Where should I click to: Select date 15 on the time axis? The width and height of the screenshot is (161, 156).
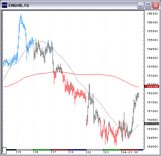click(x=19, y=152)
